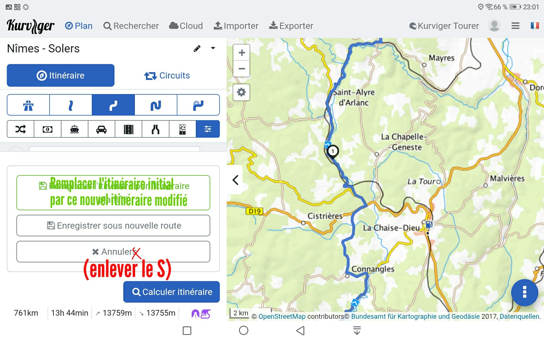This screenshot has width=544, height=340.
Task: Tap Android recent apps square button
Action: [x=187, y=330]
